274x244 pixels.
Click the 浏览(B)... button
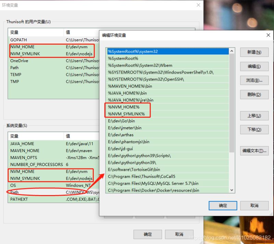(x=254, y=80)
